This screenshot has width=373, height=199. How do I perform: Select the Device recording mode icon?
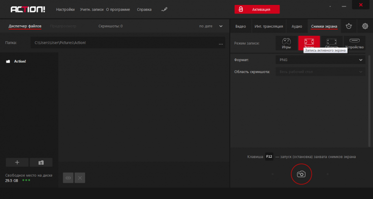coord(355,43)
